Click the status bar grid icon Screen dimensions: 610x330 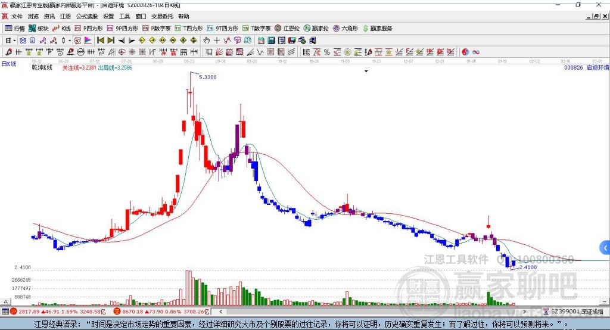[x=5, y=312]
